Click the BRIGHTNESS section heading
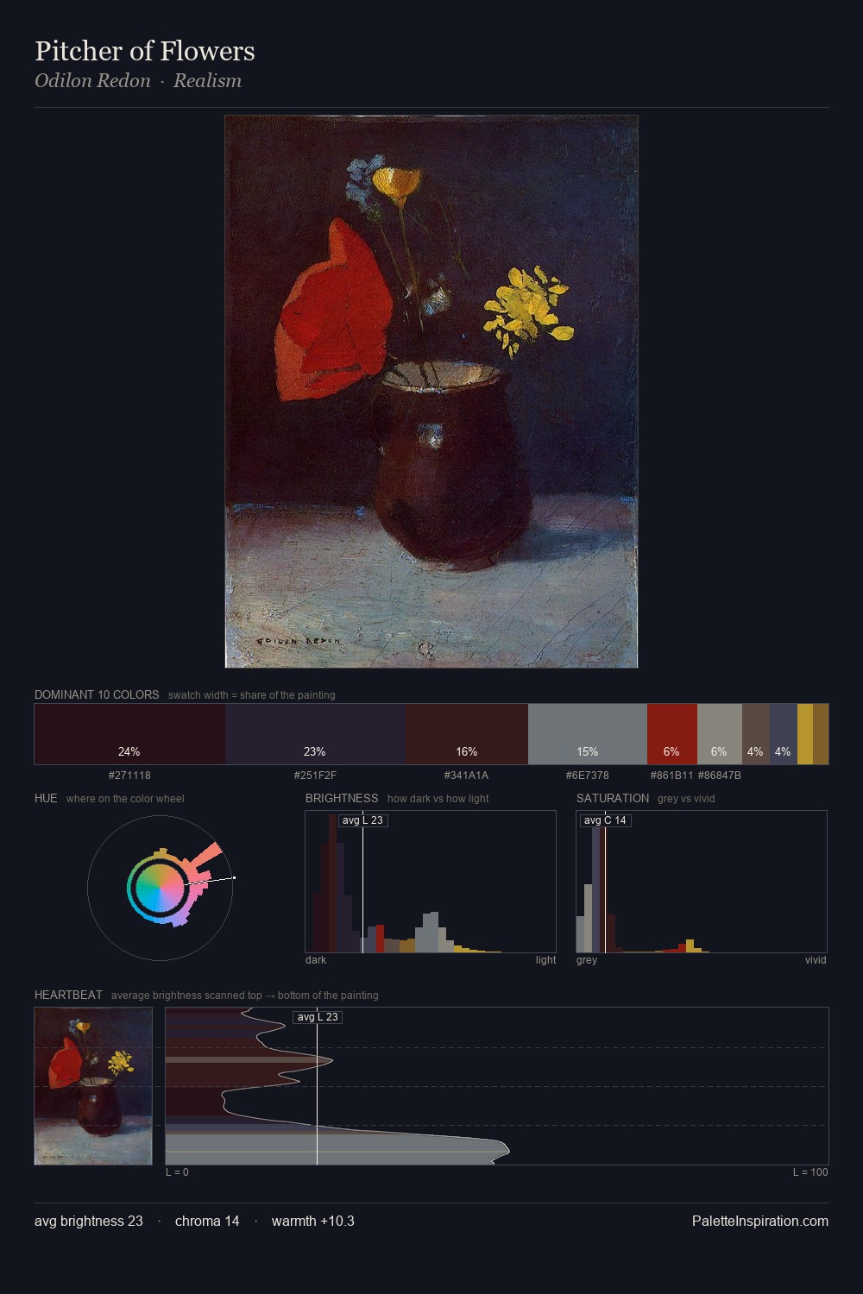This screenshot has width=863, height=1294. (342, 798)
